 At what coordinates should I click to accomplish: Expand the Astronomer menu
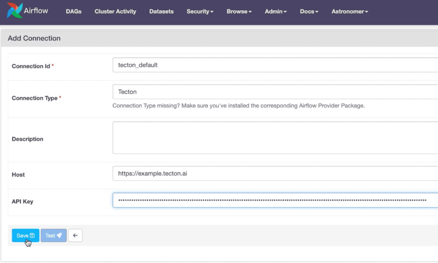(349, 12)
